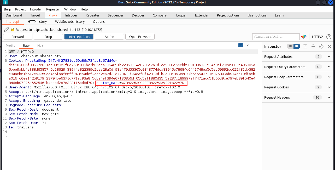Open the editor hamburger menu icon
Image resolution: width=335 pixels, height=170 pixels.
(x=255, y=45)
